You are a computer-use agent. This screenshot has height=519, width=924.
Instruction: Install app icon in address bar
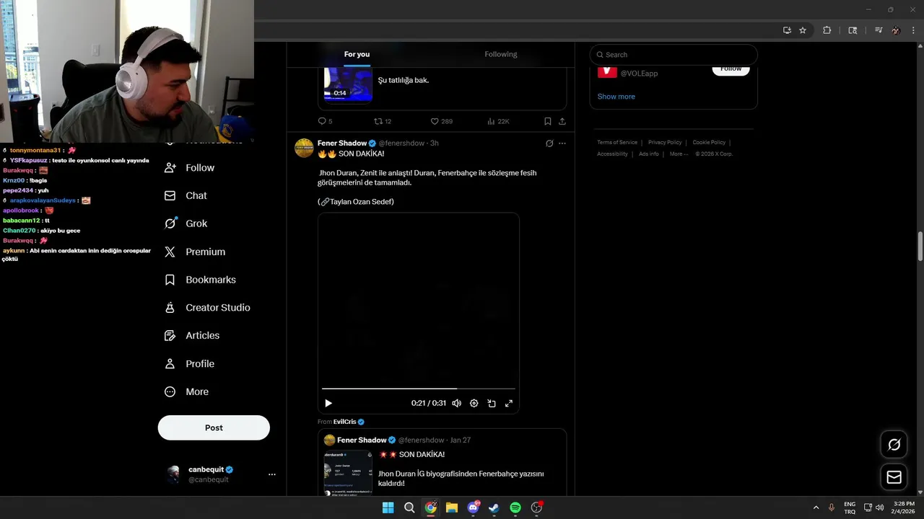coord(787,30)
